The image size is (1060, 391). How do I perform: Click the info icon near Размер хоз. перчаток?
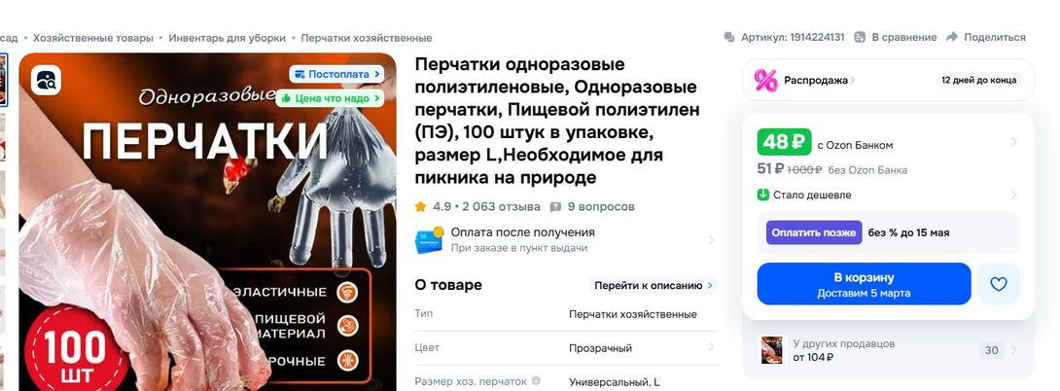tap(536, 381)
